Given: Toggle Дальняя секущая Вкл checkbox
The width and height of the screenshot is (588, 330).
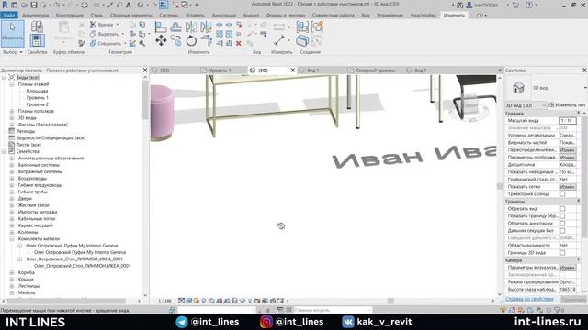Looking at the screenshot, I should tap(562, 231).
